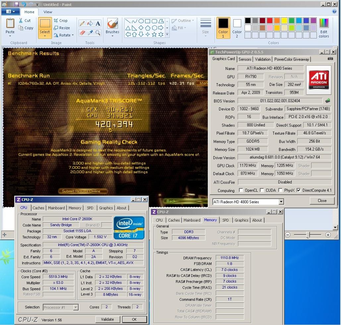This screenshot has height=325, width=341.
Task: Toggle the DirectCompute 4.1 checkbox
Action: tap(299, 190)
